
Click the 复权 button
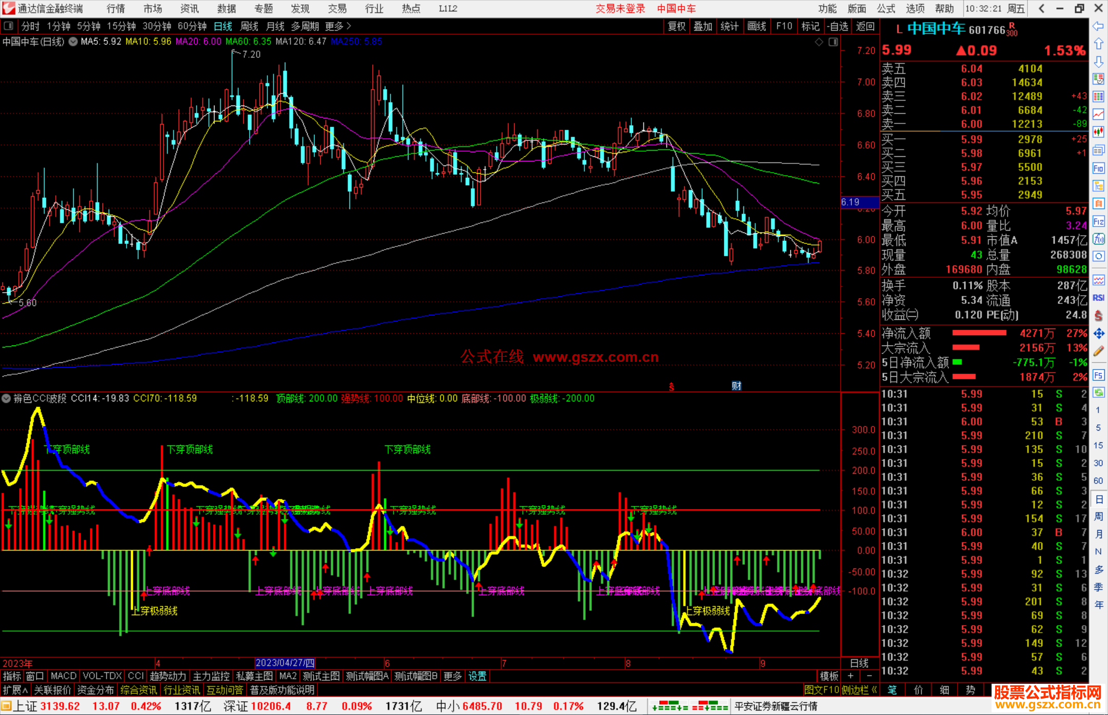677,26
